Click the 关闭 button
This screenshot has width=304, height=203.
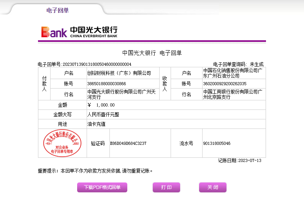[212, 187]
